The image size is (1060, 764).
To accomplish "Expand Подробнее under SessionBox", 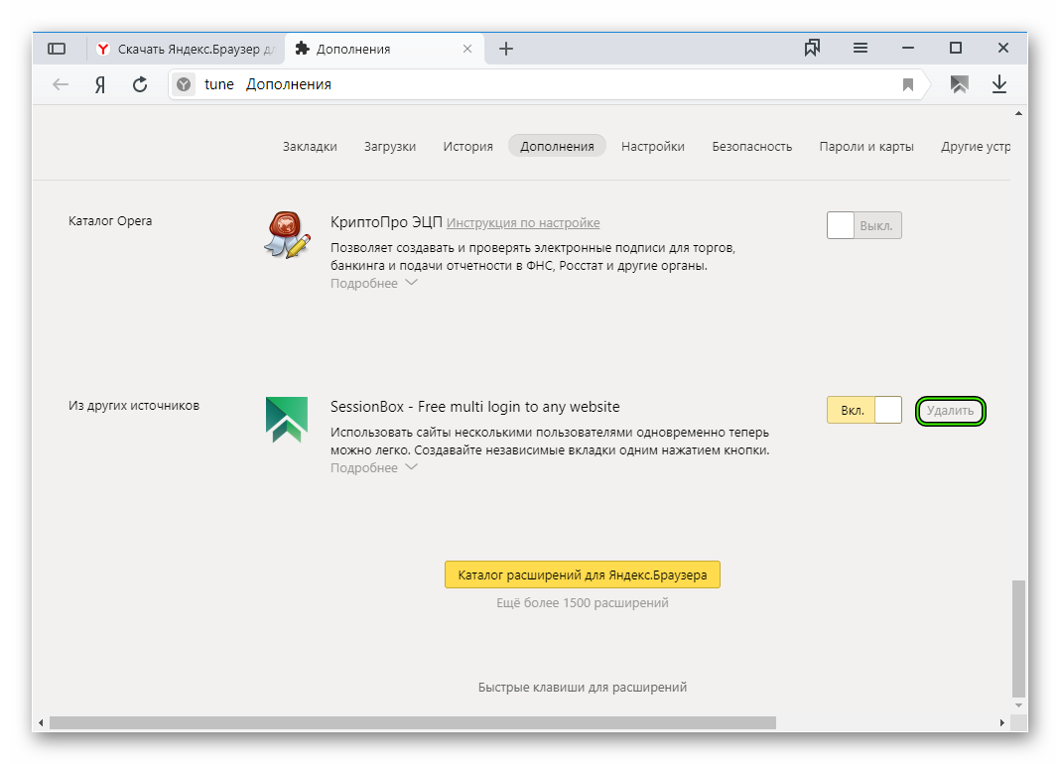I will 373,468.
